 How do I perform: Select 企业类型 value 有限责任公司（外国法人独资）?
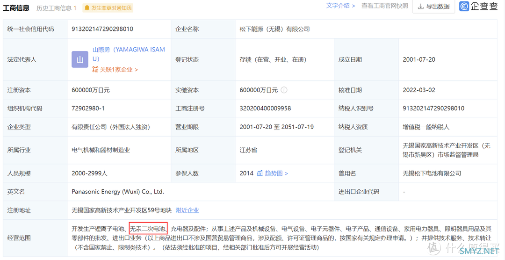click(111, 127)
